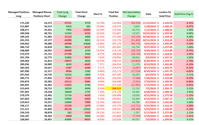The height and width of the screenshot is (125, 199).
Task: Click the Gold Price Chg % header
Action: pyautogui.click(x=184, y=14)
